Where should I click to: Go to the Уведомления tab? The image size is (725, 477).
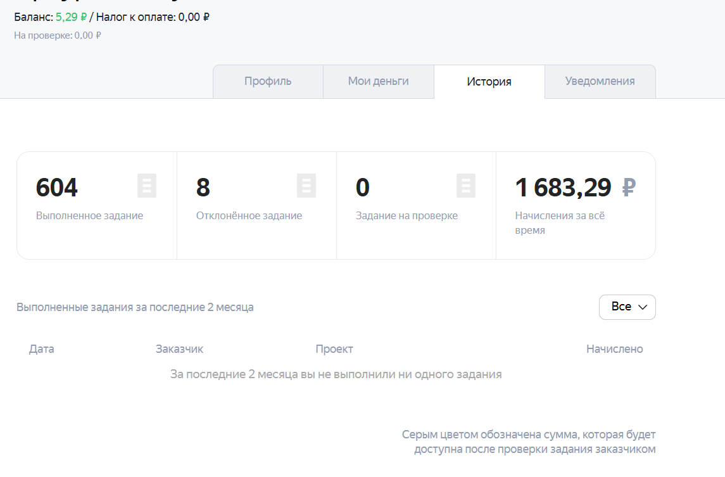600,82
